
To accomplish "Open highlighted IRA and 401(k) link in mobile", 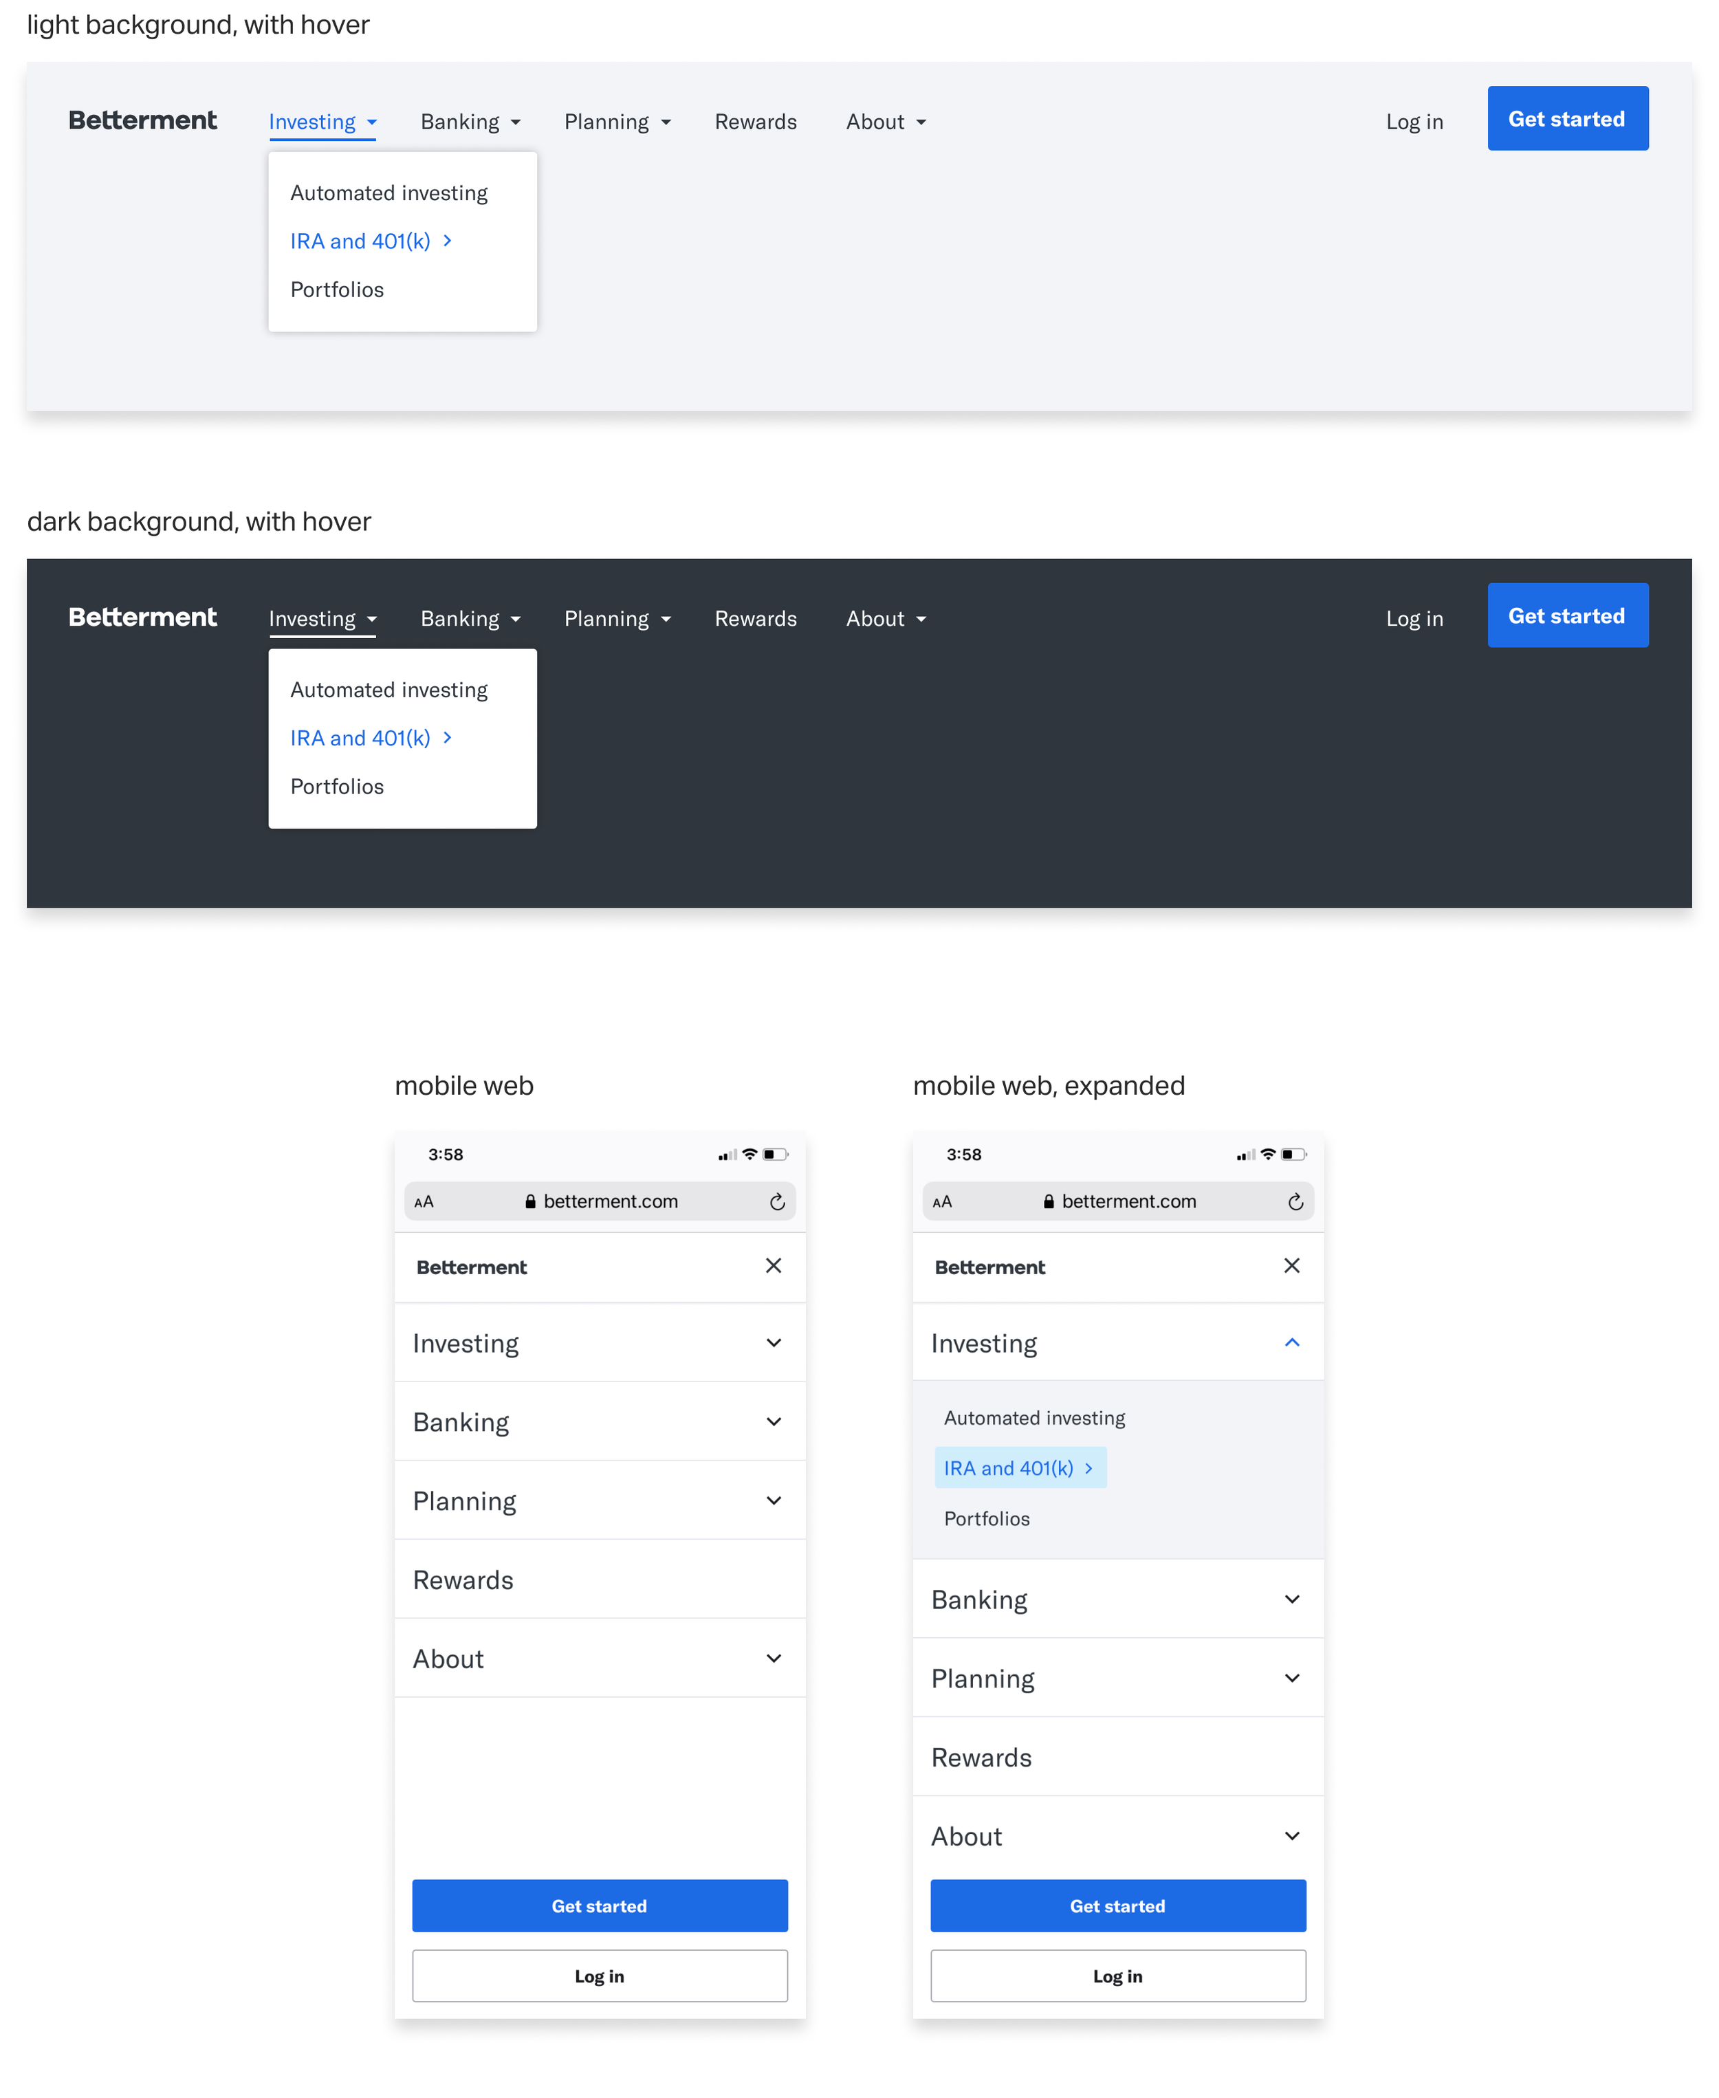I will click(x=1019, y=1468).
